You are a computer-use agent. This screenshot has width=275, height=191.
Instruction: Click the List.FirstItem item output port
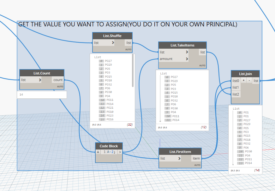pyautogui.click(x=196, y=158)
